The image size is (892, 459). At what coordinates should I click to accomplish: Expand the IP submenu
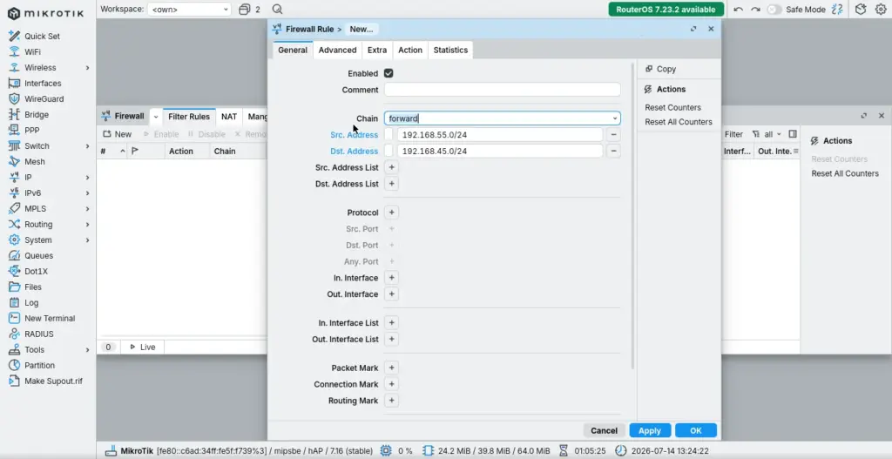pos(88,178)
